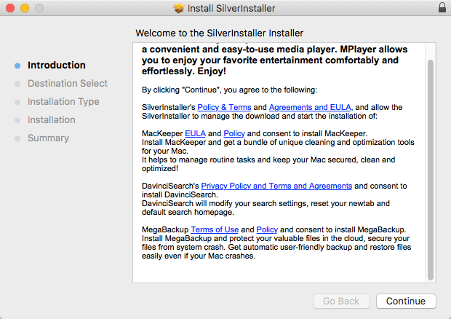This screenshot has width=451, height=319.
Task: Open DavinciSearch's Privacy Policy and Terms link
Action: 276,186
